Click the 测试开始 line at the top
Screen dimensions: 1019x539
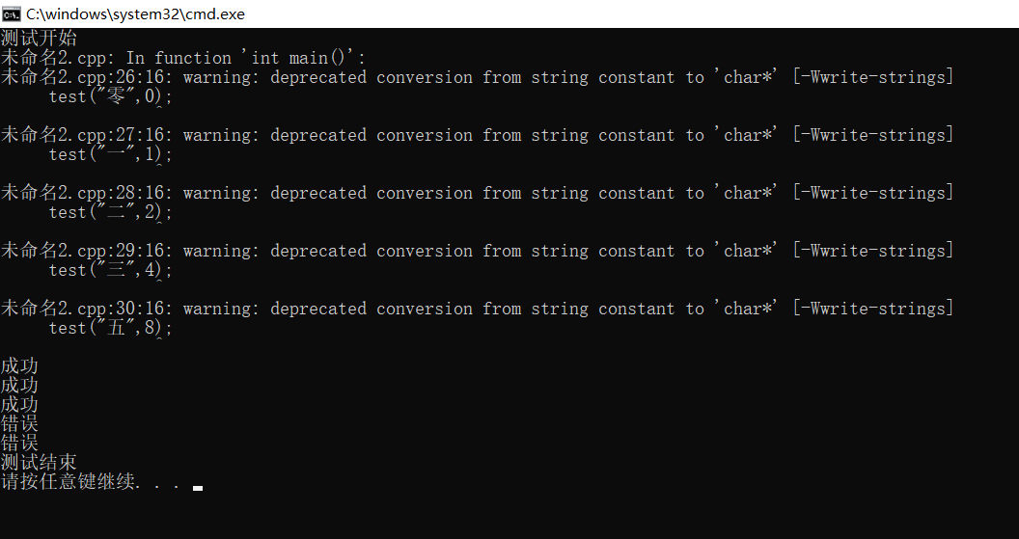(x=39, y=39)
